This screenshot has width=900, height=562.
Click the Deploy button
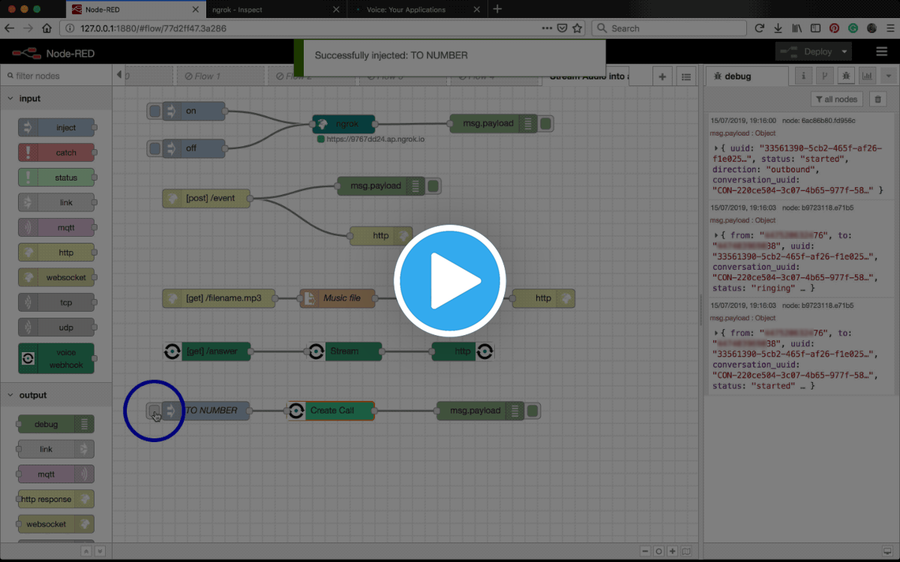tap(806, 52)
